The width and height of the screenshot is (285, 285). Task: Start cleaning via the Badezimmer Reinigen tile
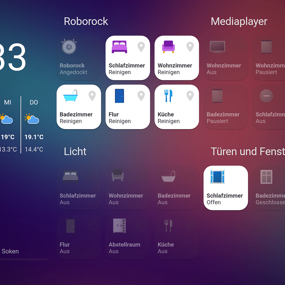79,107
